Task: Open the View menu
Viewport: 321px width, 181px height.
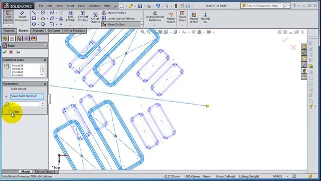Action: (59, 6)
